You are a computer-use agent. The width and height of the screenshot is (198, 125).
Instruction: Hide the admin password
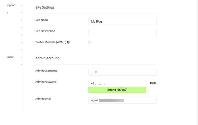(x=153, y=83)
